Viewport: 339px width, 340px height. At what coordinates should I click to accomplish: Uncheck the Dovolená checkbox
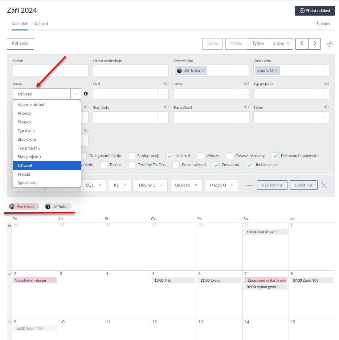pyautogui.click(x=216, y=165)
